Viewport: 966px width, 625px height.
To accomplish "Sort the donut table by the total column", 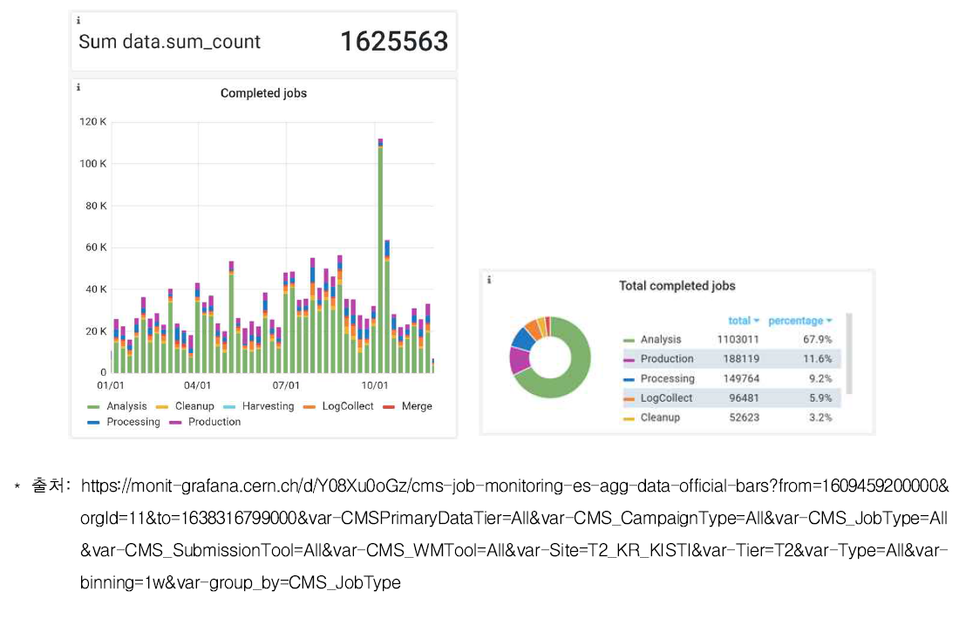I will [743, 321].
